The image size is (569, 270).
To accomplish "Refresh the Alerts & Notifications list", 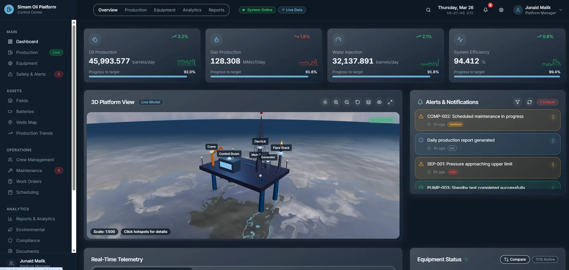I will tap(530, 102).
